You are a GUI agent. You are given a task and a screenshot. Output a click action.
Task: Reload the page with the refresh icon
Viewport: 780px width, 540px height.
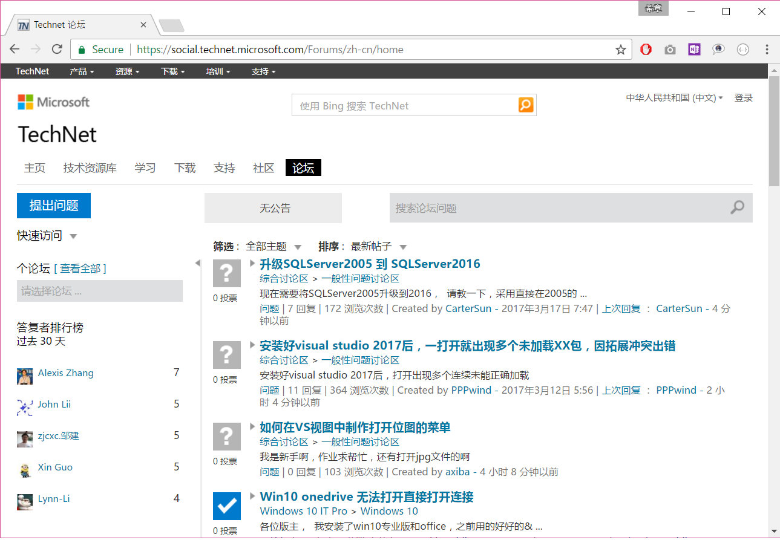tap(57, 50)
